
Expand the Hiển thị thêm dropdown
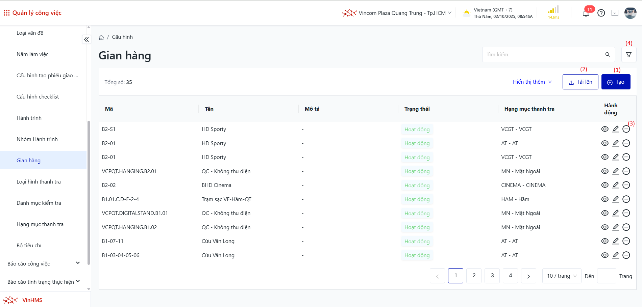pos(532,82)
